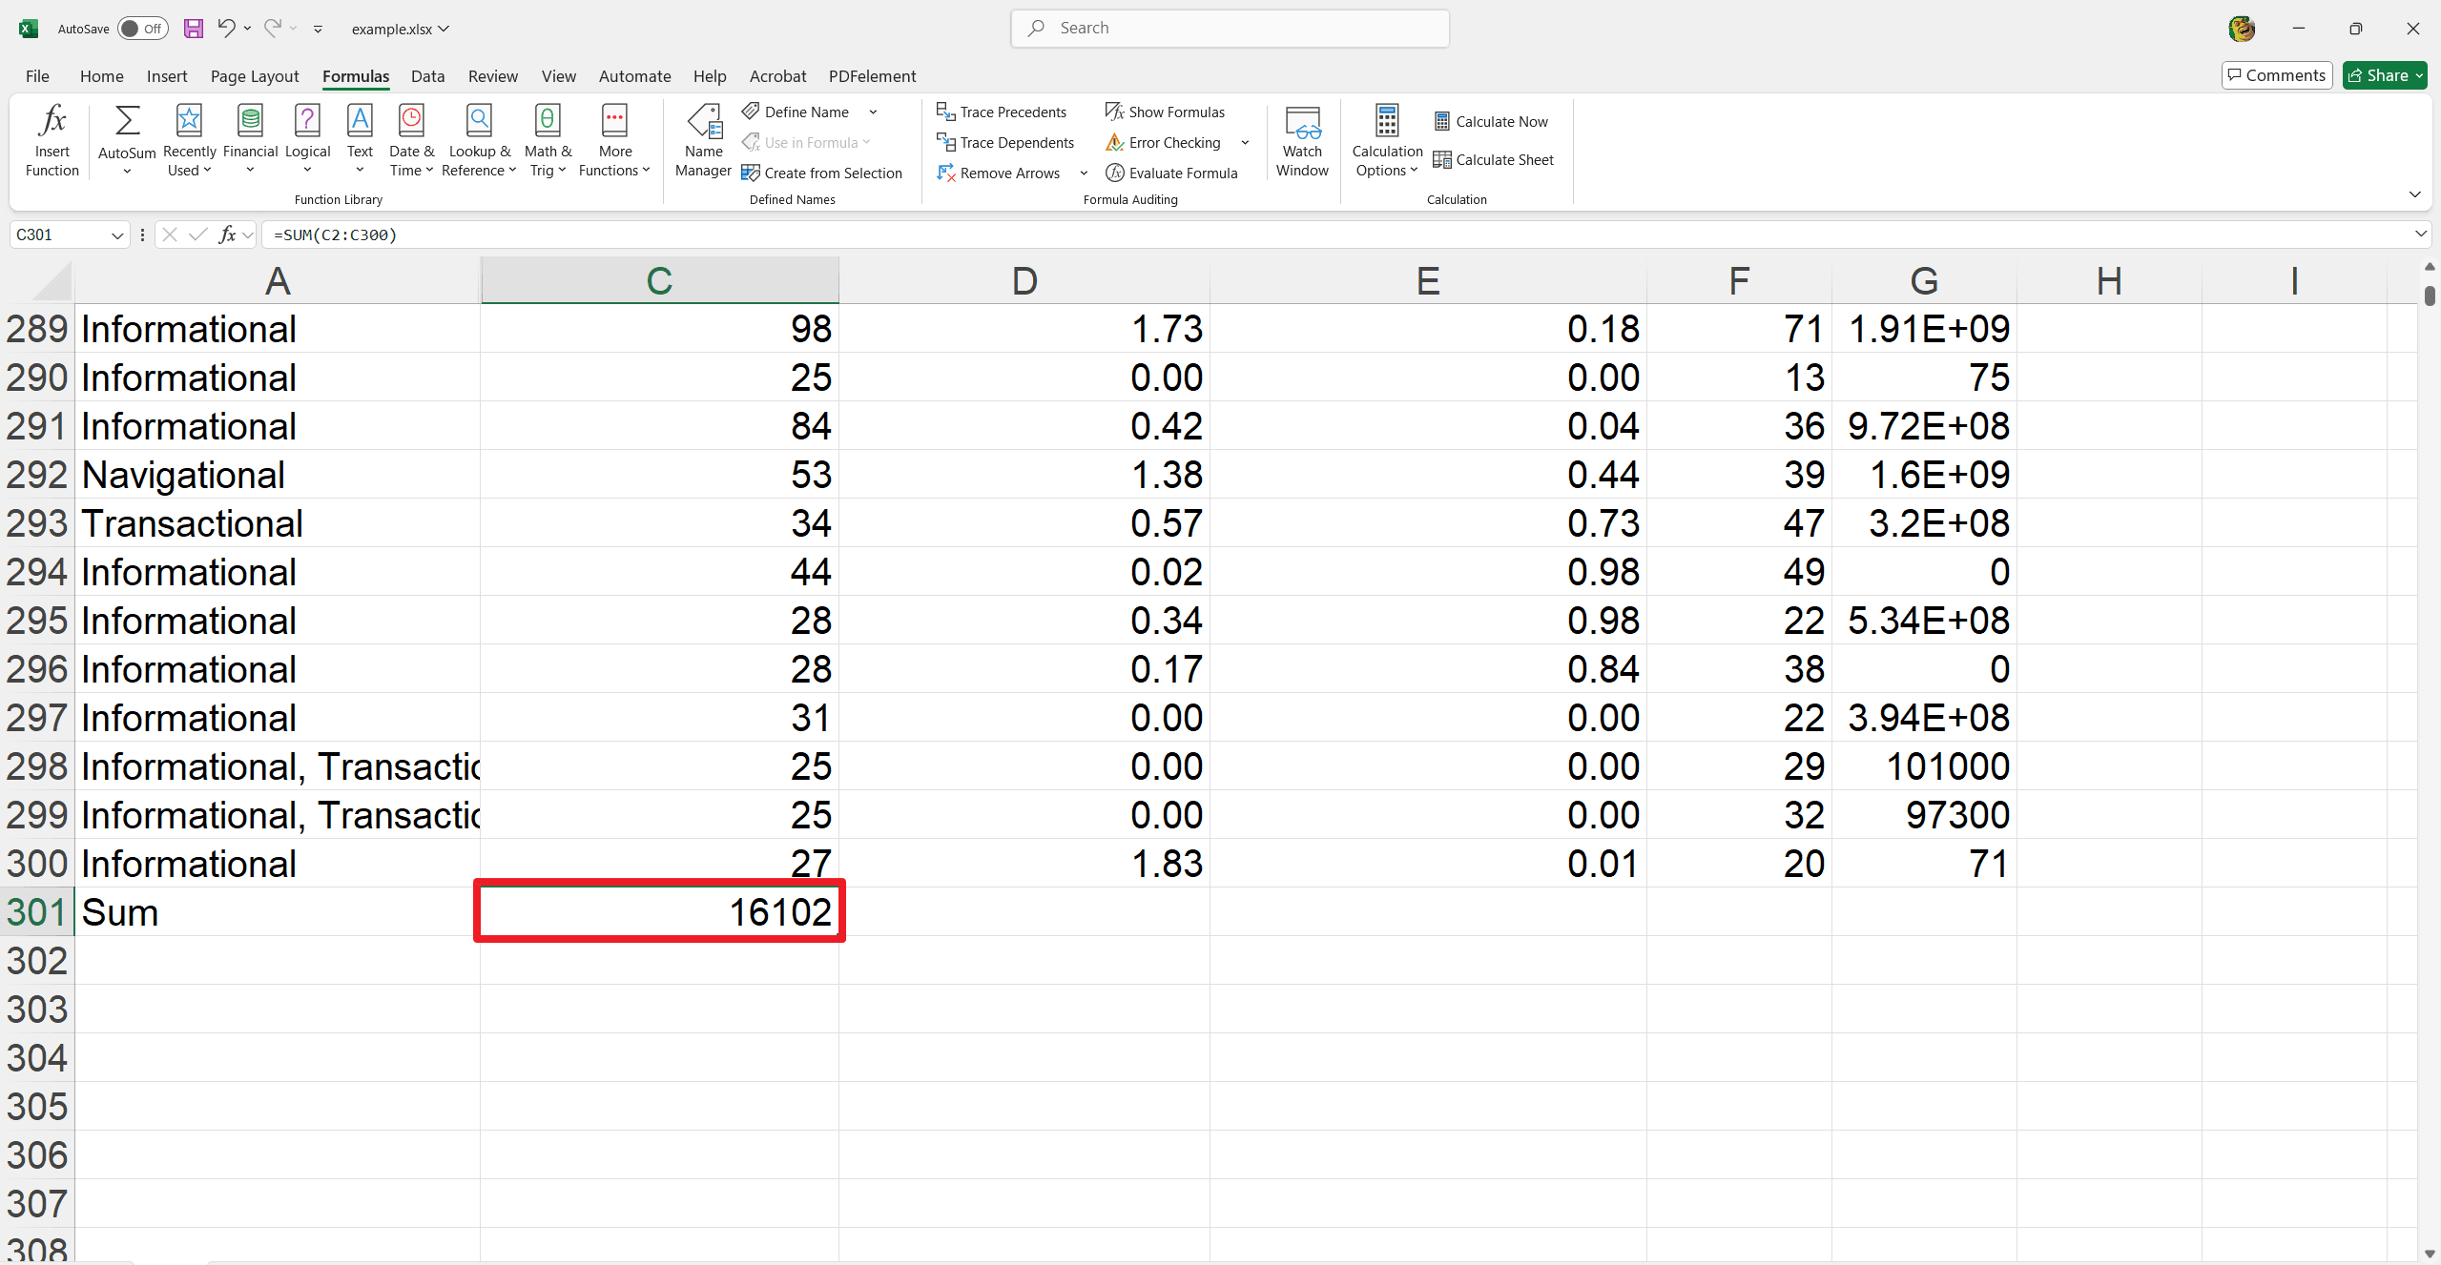The width and height of the screenshot is (2441, 1265).
Task: Switch to the Home tab
Action: click(x=102, y=75)
